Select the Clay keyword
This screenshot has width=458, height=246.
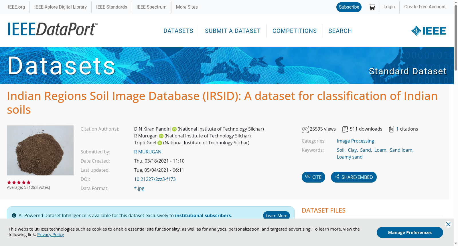[352, 150]
